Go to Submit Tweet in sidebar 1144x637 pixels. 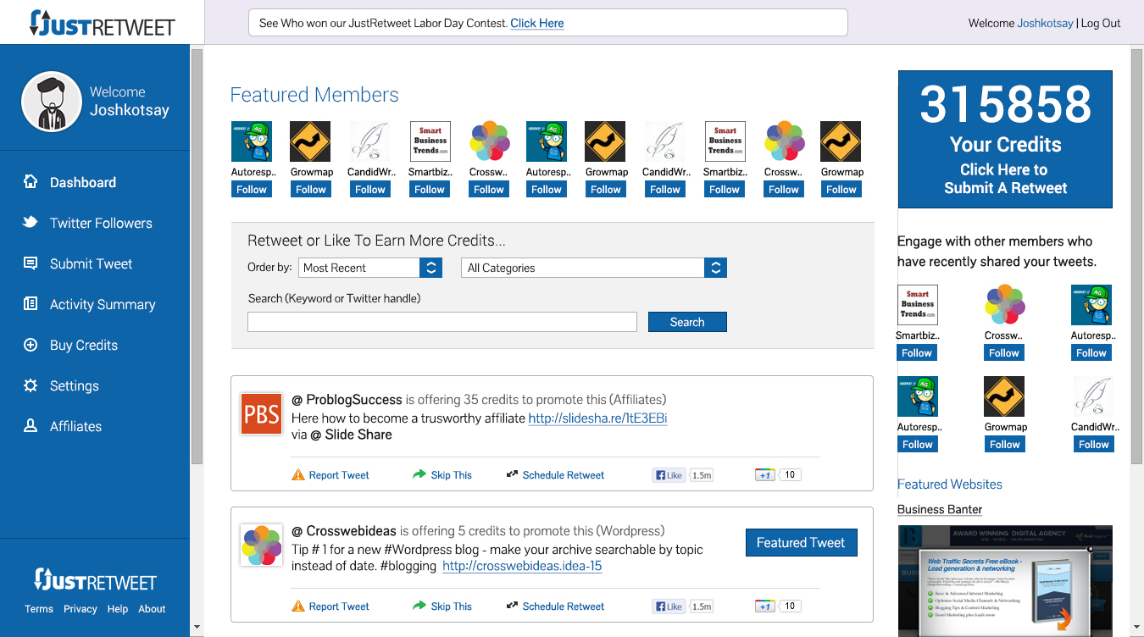tap(91, 263)
